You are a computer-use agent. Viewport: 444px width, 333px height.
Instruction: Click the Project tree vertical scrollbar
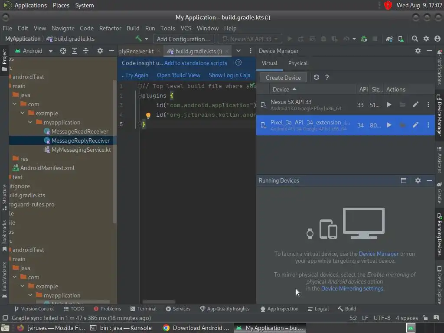click(x=114, y=152)
